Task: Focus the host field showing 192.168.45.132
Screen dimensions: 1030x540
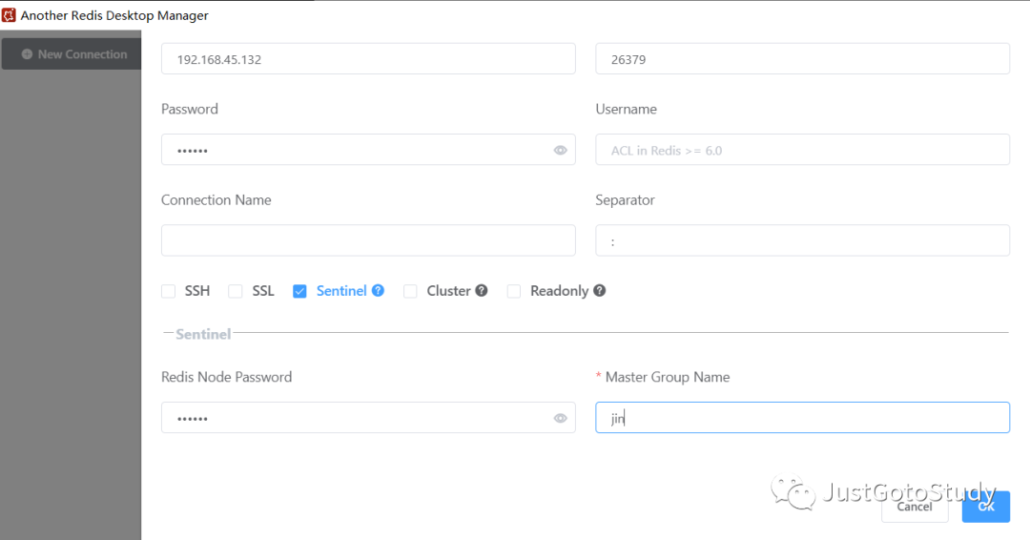Action: tap(368, 59)
